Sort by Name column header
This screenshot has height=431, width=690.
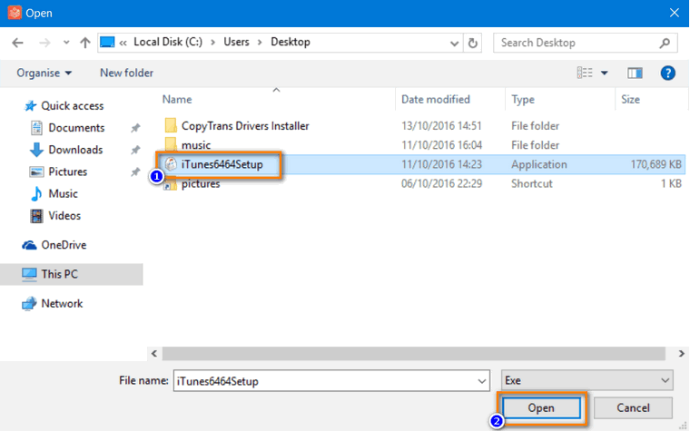[177, 100]
